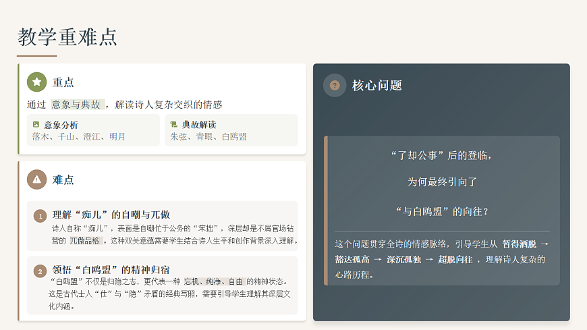This screenshot has width=587, height=330.
Task: Click the highlighted phrase 意象与典故
Action: point(76,105)
